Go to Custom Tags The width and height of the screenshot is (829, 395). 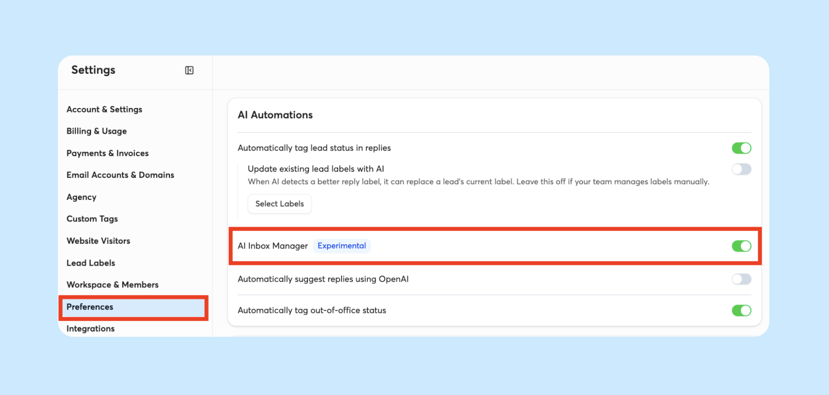pyautogui.click(x=92, y=219)
